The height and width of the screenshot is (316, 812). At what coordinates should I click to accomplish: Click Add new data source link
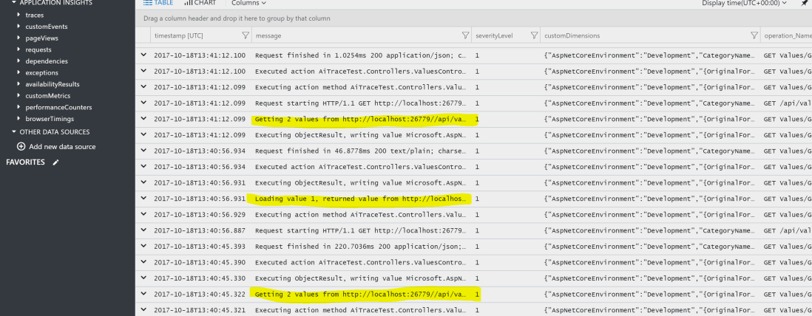[x=62, y=147]
